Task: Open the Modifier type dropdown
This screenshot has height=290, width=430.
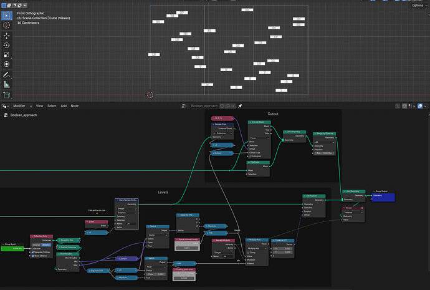Action: [22, 106]
